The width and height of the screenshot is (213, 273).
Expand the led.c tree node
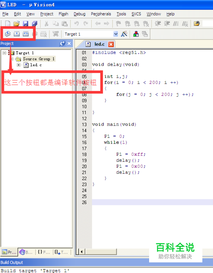18,65
